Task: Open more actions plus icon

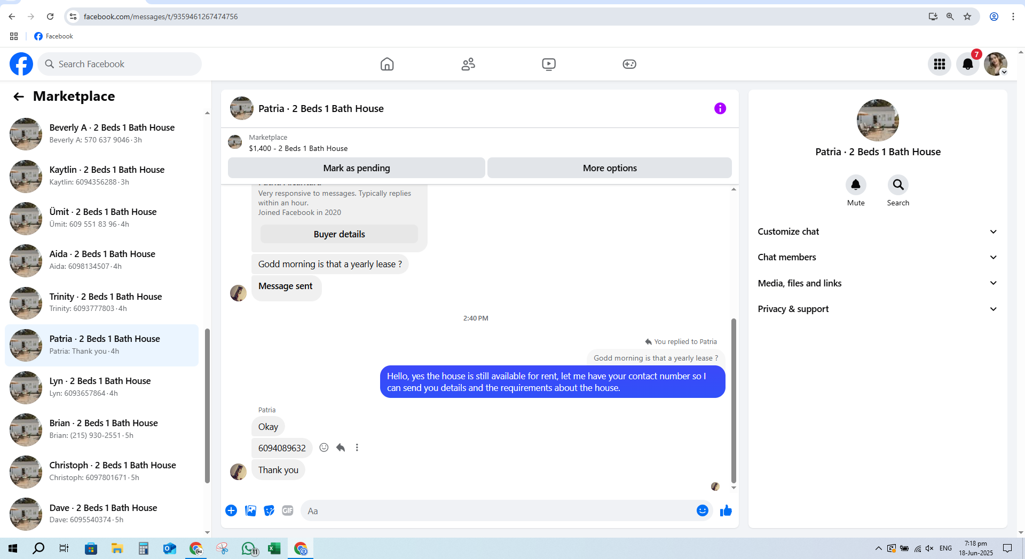Action: coord(231,510)
